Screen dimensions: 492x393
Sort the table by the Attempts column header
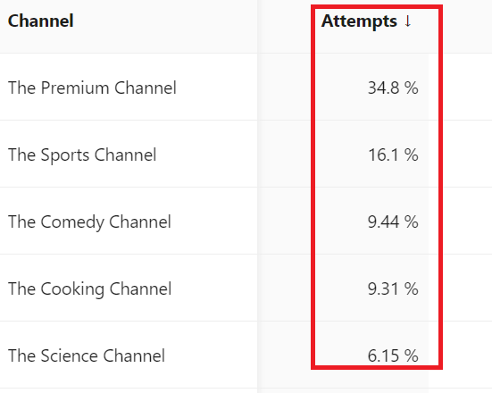(359, 21)
